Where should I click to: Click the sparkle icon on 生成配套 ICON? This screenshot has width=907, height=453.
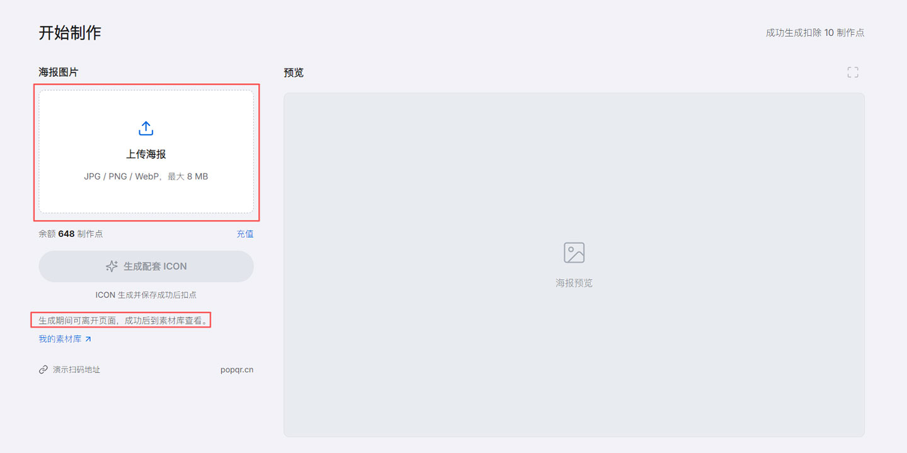point(111,267)
